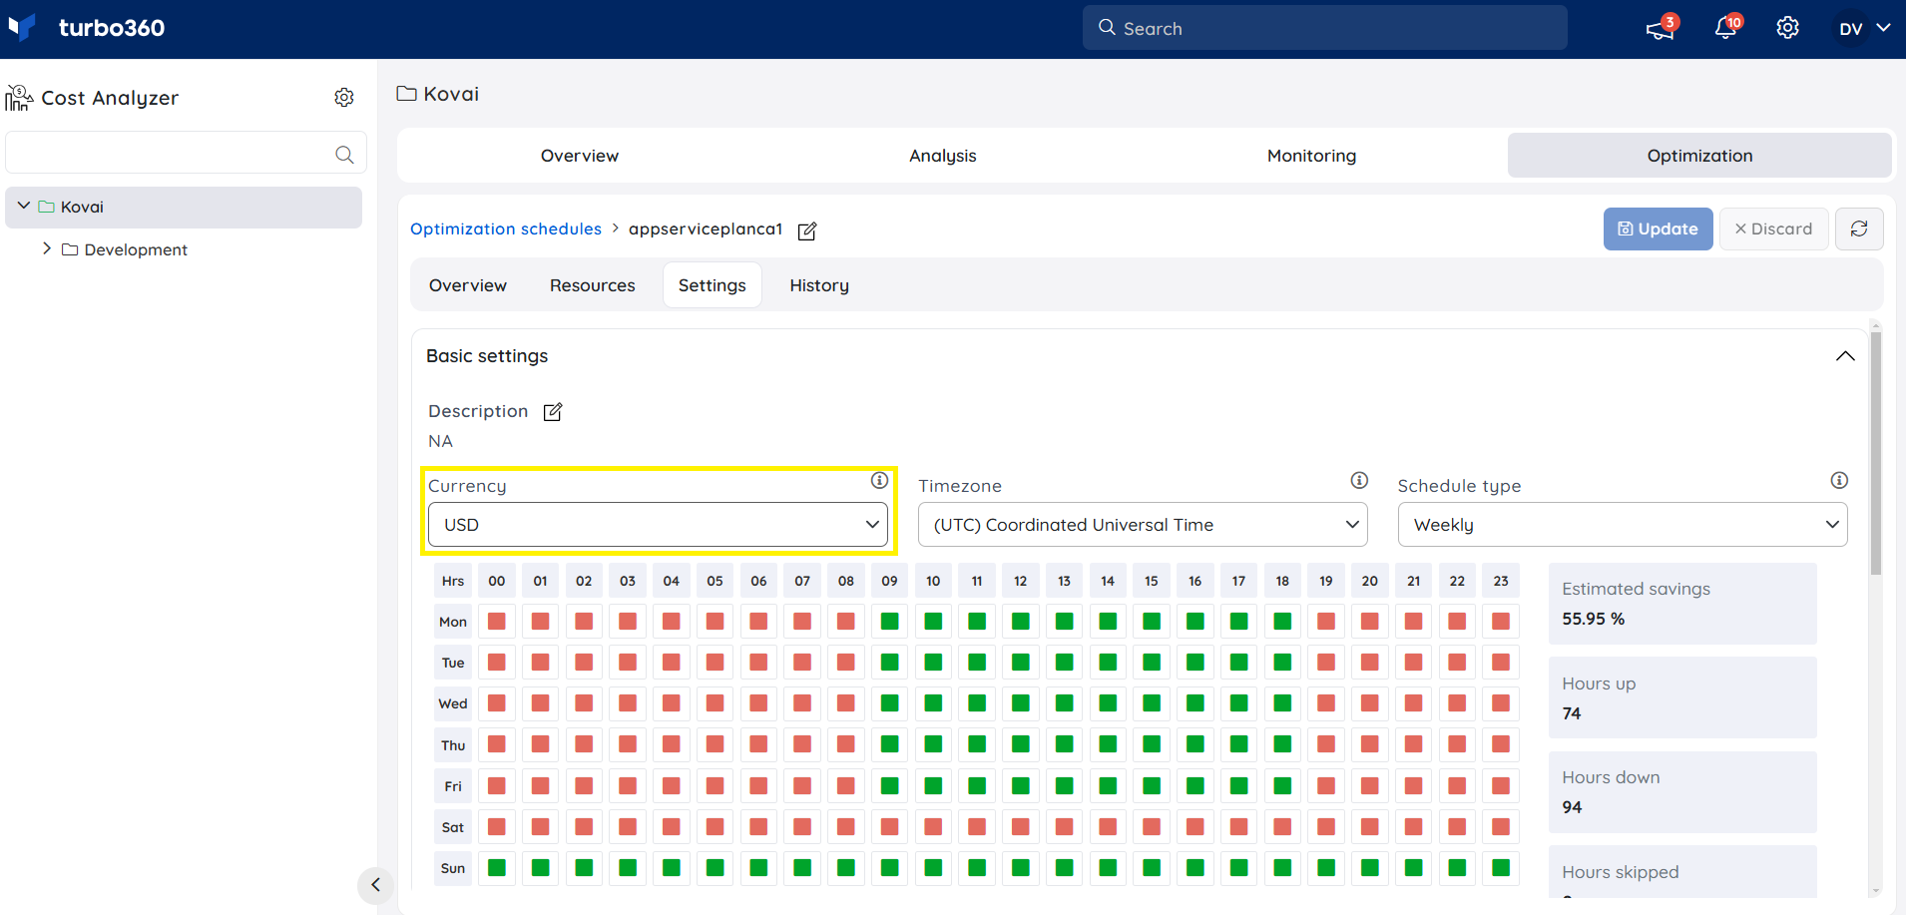Collapse the Kovai tree node
The height and width of the screenshot is (915, 1906).
pos(24,206)
